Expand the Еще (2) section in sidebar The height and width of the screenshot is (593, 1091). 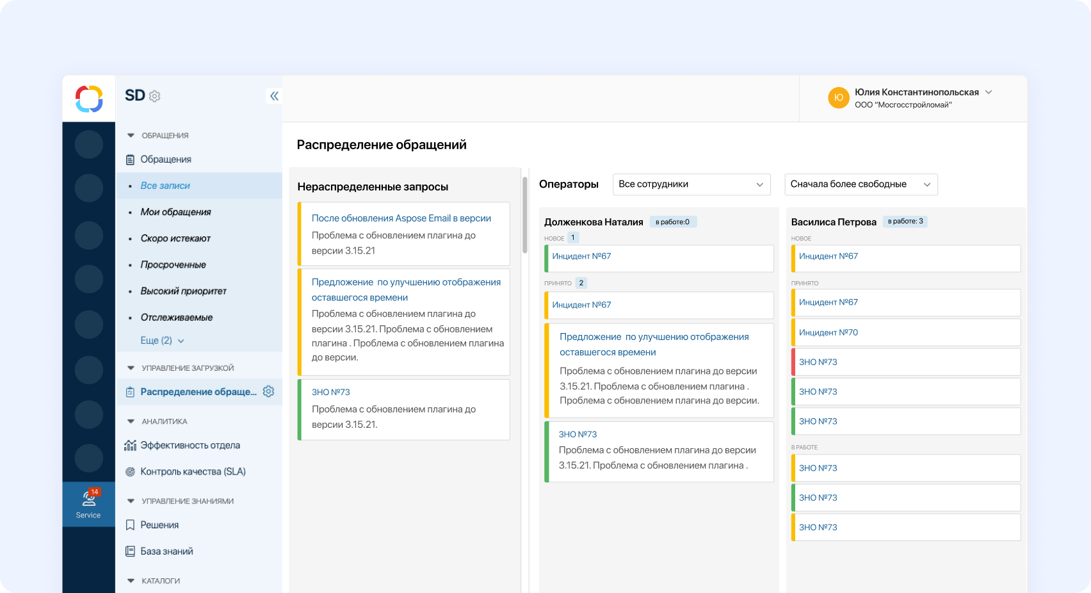tap(159, 340)
